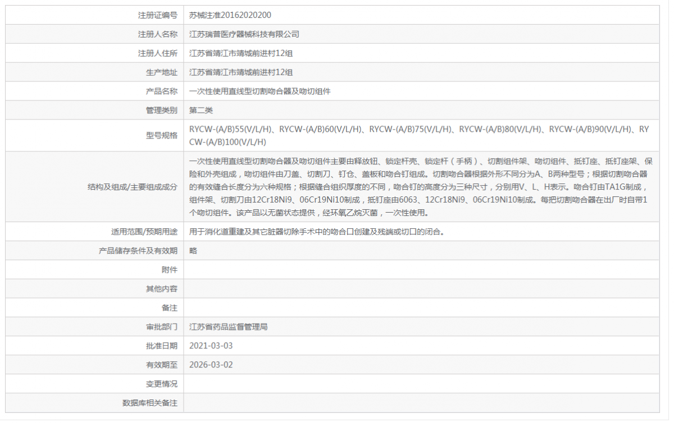Viewport: 674px width, 423px height.
Task: Click the approval date 2021-03-03
Action: tap(211, 346)
